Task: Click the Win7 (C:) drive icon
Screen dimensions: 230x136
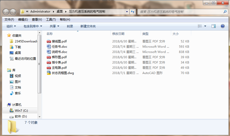Action: coord(11,110)
